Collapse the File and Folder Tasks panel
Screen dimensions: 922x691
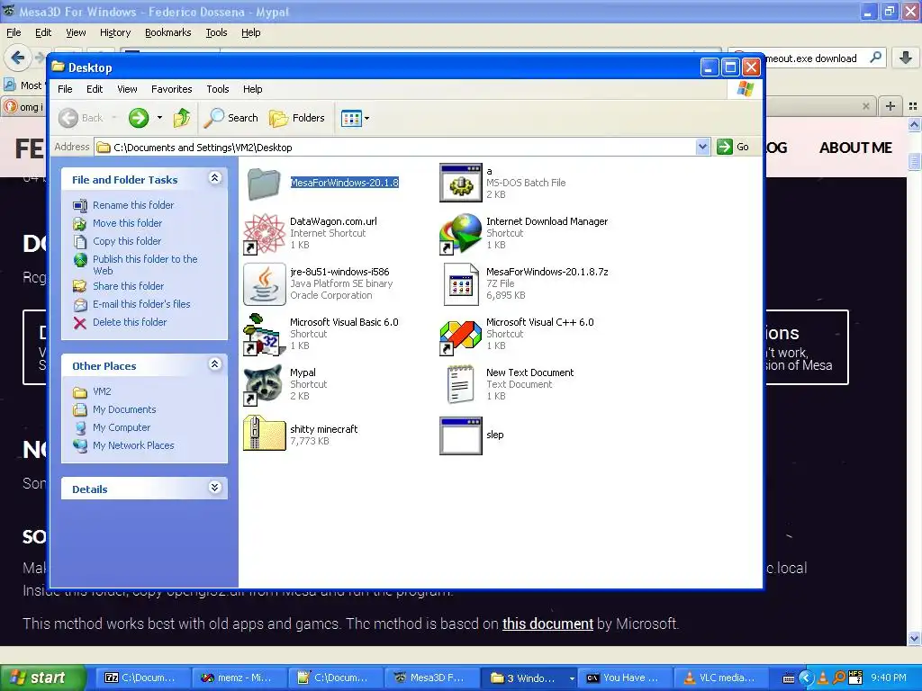click(214, 178)
